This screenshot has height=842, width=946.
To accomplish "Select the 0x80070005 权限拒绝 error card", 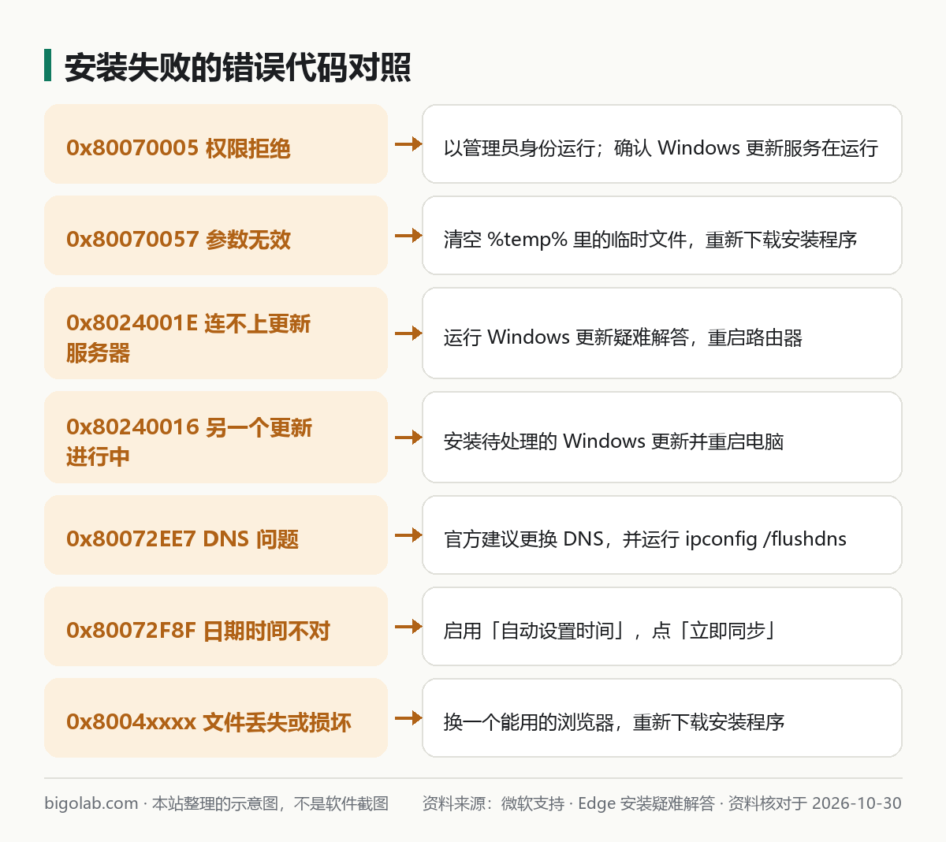I will point(216,144).
